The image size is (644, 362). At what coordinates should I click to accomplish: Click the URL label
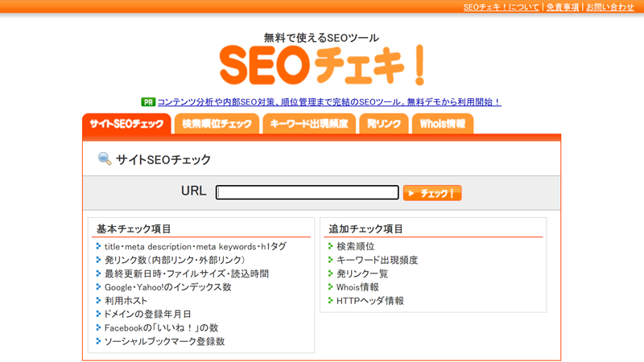tap(193, 191)
